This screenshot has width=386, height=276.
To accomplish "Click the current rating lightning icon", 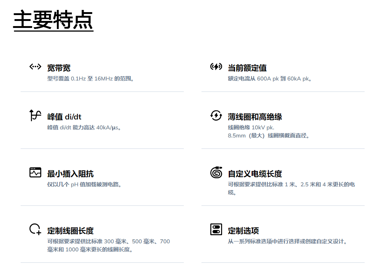I will coord(216,67).
